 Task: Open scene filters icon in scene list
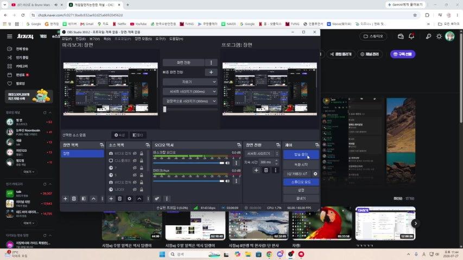pyautogui.click(x=84, y=199)
